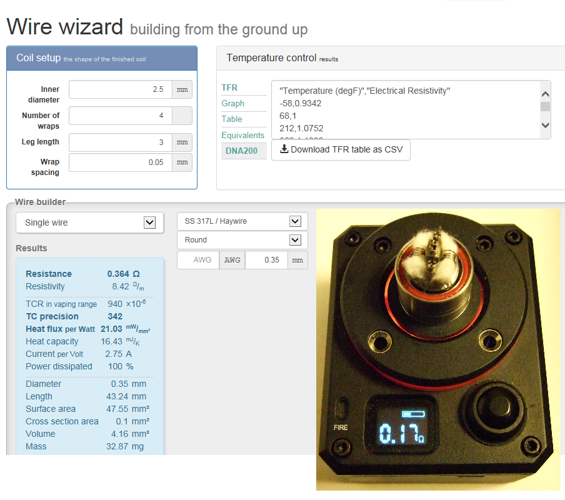Screen dimensions: 565x500
Task: Click Download TFR table as CSV
Action: (x=341, y=149)
